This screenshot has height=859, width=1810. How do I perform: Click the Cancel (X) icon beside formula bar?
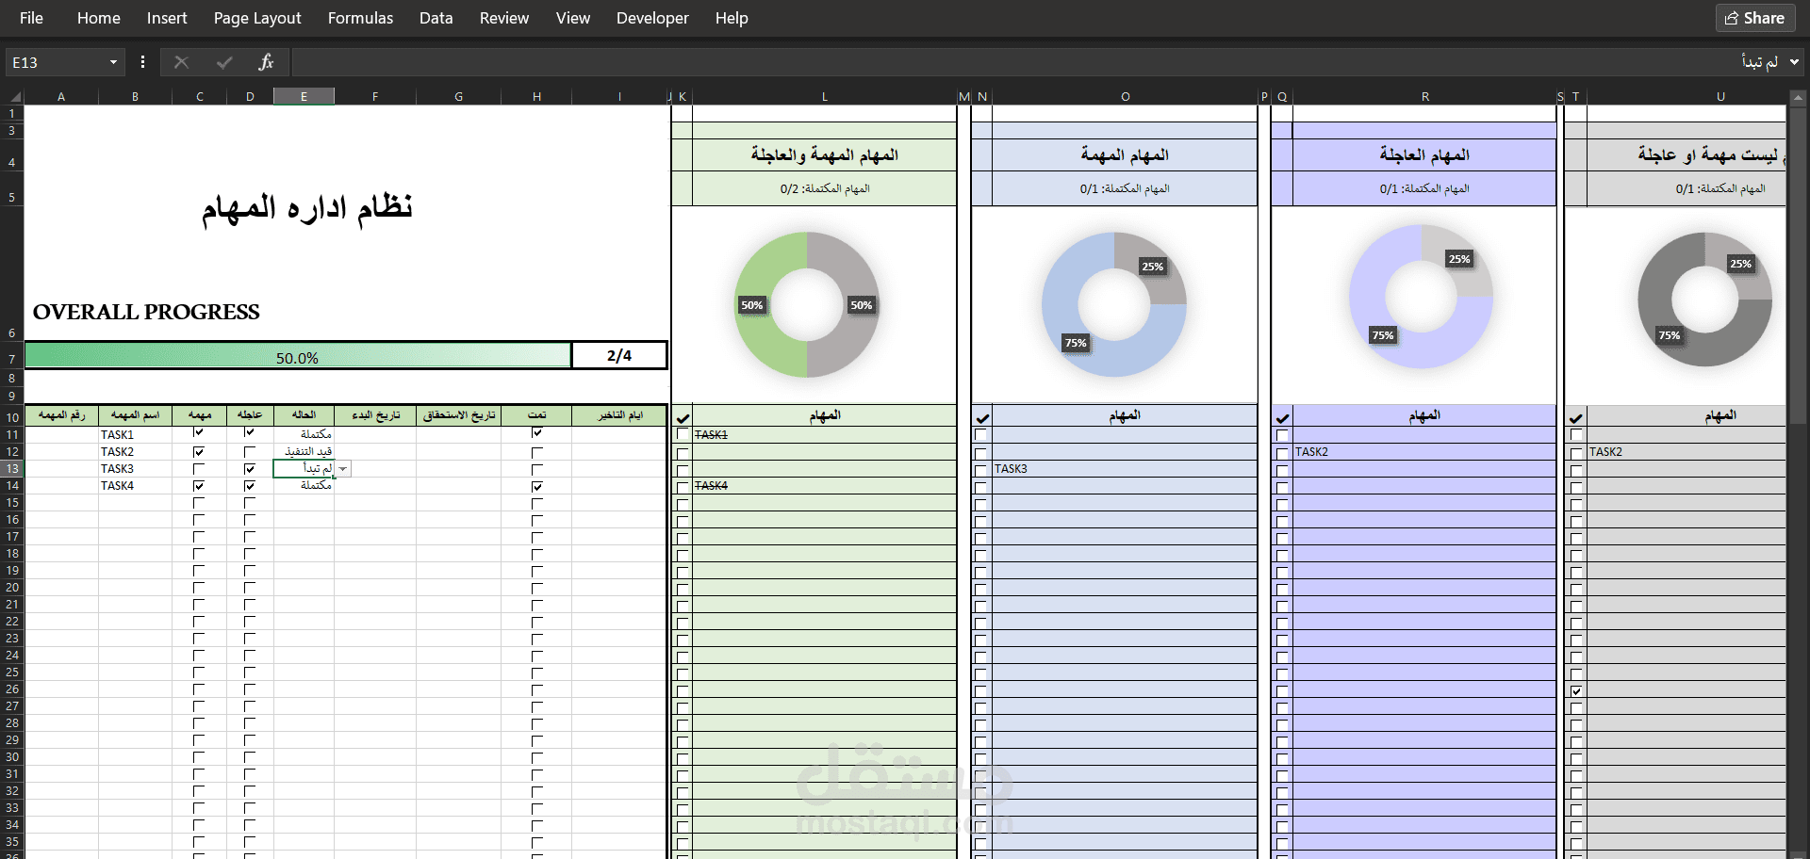181,62
